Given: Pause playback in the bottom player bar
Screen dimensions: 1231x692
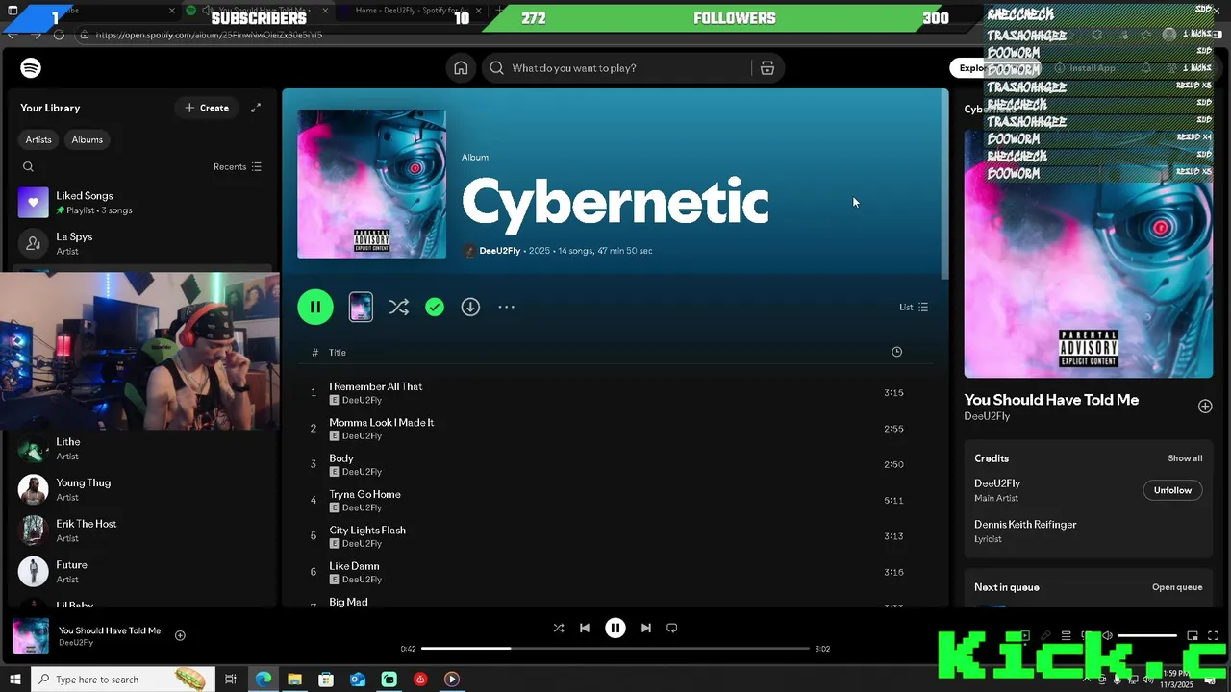Looking at the screenshot, I should [615, 628].
